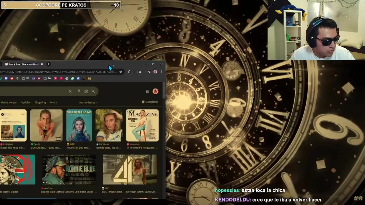The image size is (365, 205).
Task: Open the Google apps grid
Action: (x=147, y=91)
